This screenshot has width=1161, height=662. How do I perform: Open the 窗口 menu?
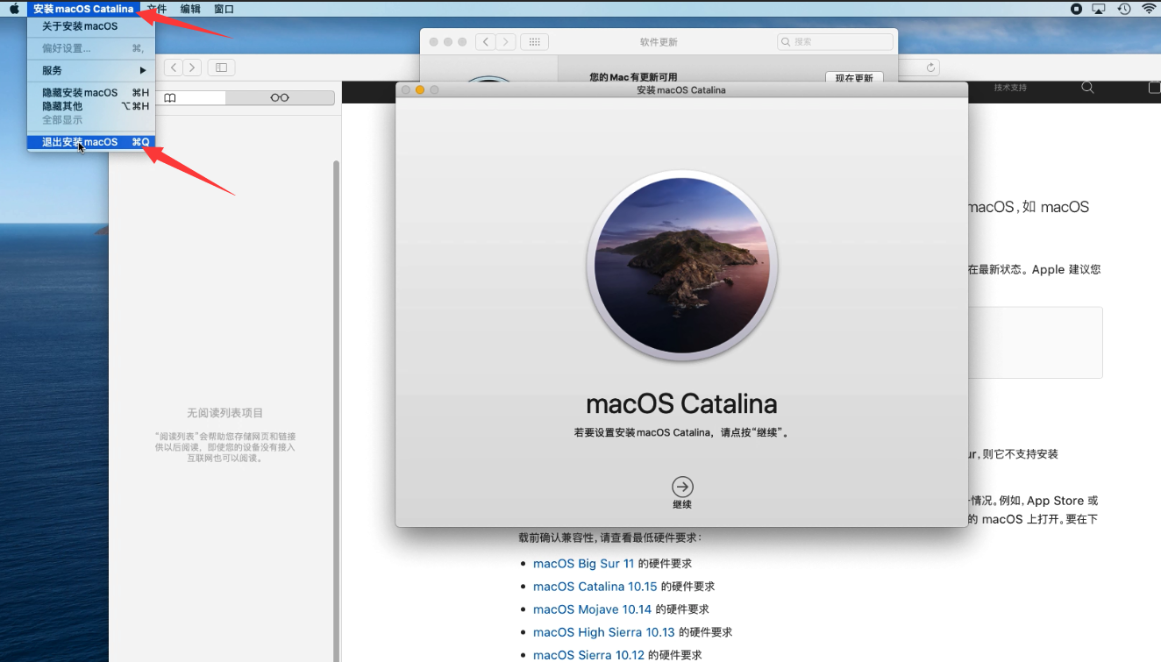coord(224,9)
